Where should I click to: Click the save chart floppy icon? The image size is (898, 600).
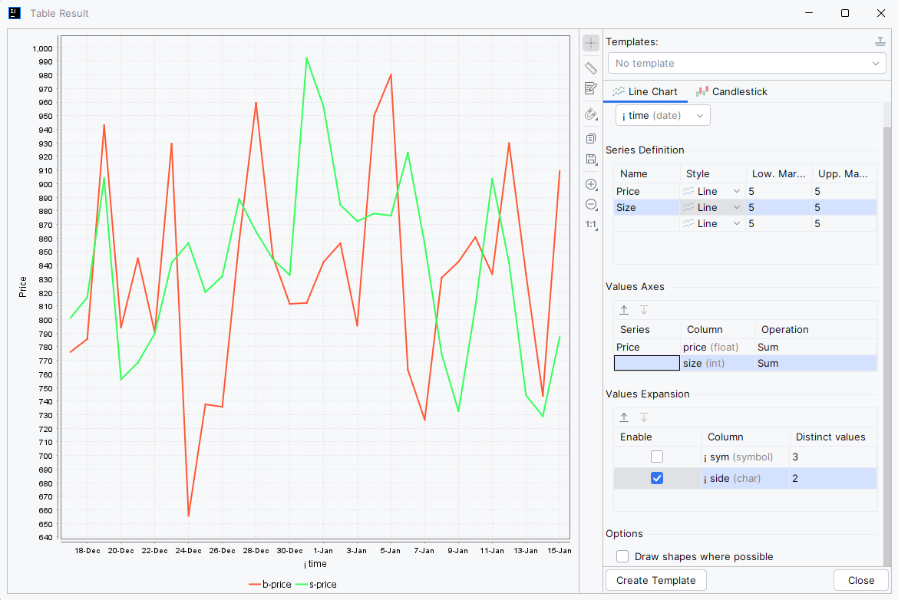click(x=591, y=160)
